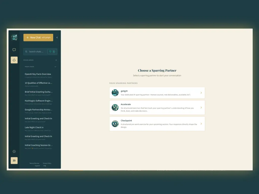This screenshot has width=259, height=194.
Task: Select the robot sparring partners icon
Action: click(14, 60)
